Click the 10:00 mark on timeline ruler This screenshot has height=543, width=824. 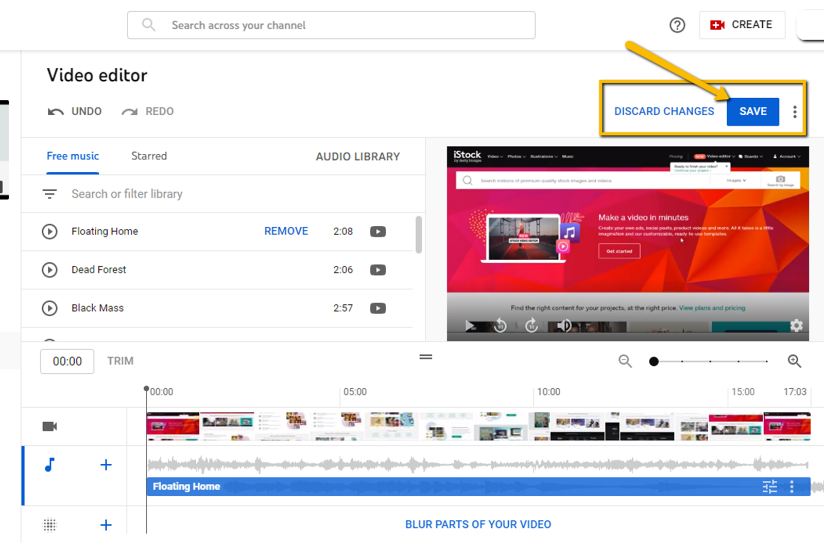[548, 392]
